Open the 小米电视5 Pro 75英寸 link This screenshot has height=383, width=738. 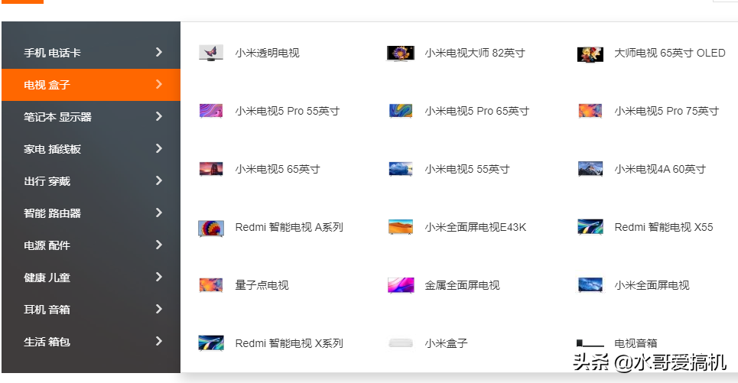[667, 111]
